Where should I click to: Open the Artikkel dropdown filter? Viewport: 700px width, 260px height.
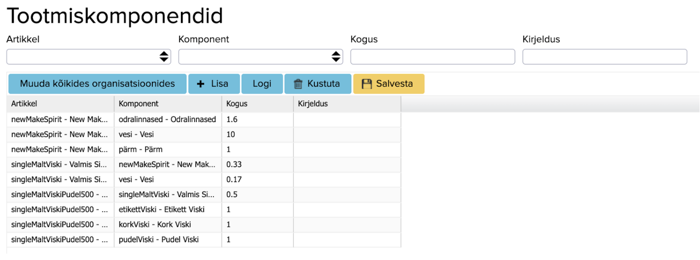click(x=88, y=56)
